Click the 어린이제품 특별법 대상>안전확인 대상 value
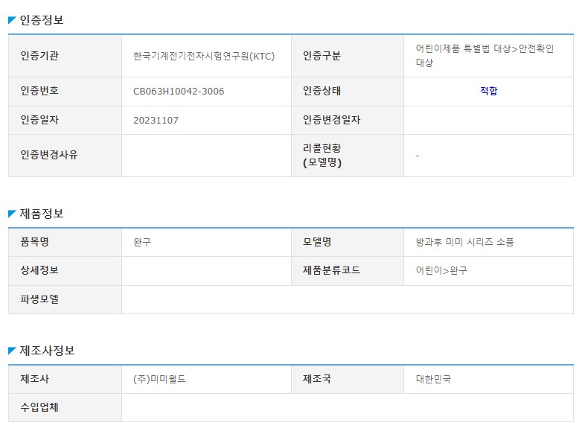The height and width of the screenshot is (440, 582). pyautogui.click(x=485, y=55)
